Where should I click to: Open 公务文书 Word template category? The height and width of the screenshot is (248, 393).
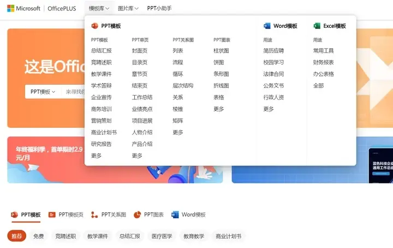tap(273, 86)
